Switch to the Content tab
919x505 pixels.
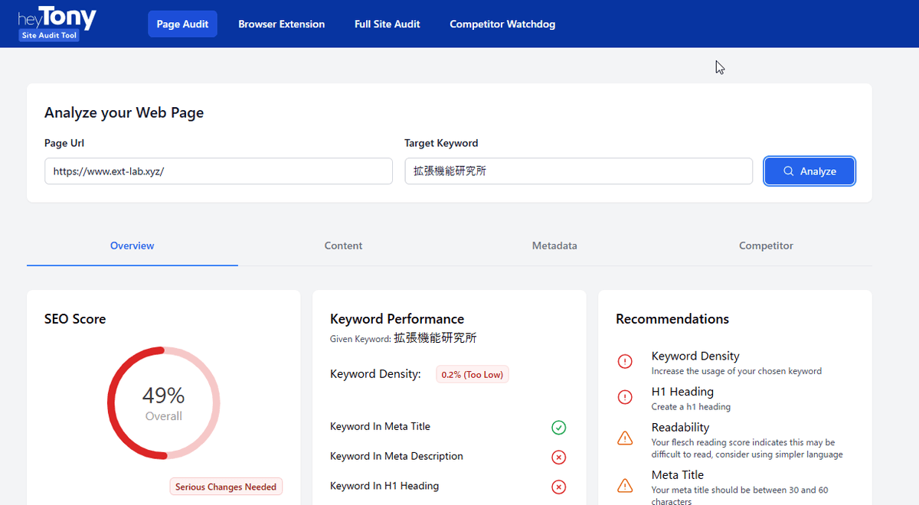pyautogui.click(x=343, y=246)
